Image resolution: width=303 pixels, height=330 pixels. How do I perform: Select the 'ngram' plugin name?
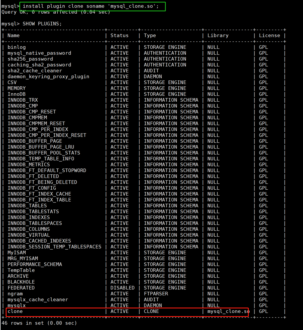click(x=15, y=294)
